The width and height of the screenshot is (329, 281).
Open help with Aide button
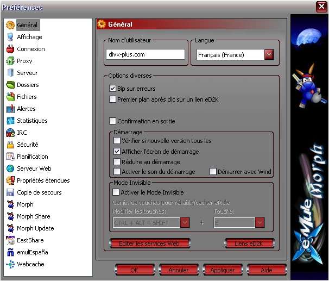click(267, 270)
